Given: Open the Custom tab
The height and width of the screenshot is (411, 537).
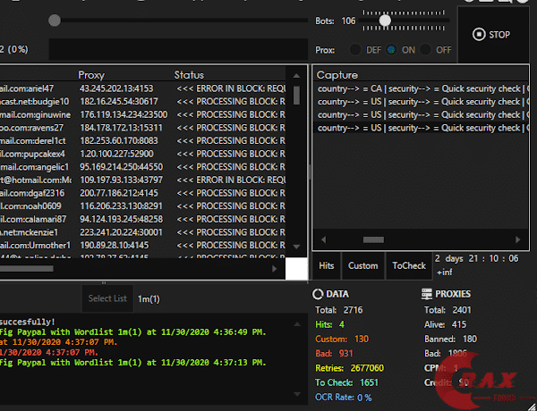Looking at the screenshot, I should 362,265.
